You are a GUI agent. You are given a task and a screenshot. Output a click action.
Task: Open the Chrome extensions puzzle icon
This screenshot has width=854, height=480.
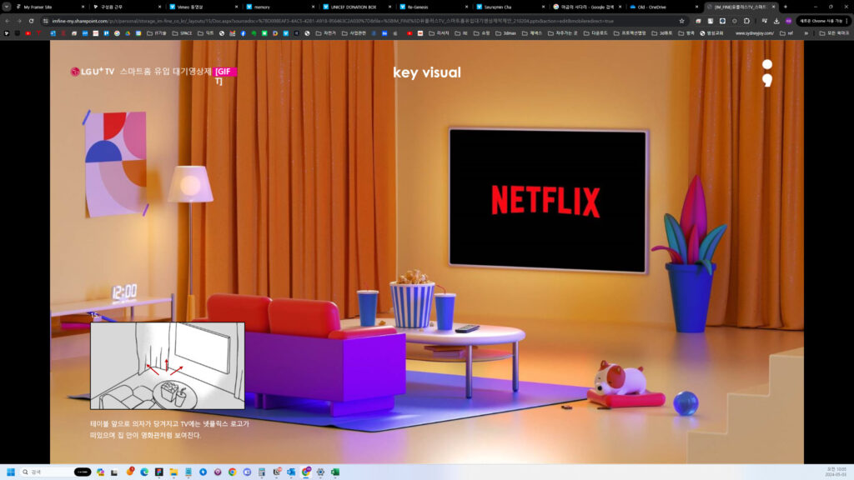(746, 21)
